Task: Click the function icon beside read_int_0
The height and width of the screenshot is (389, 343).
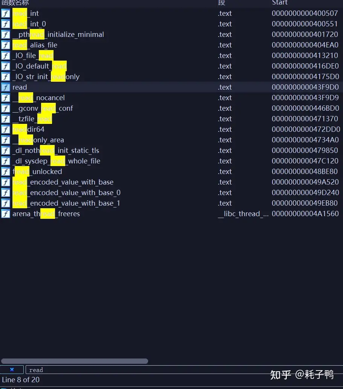Action: [5, 24]
